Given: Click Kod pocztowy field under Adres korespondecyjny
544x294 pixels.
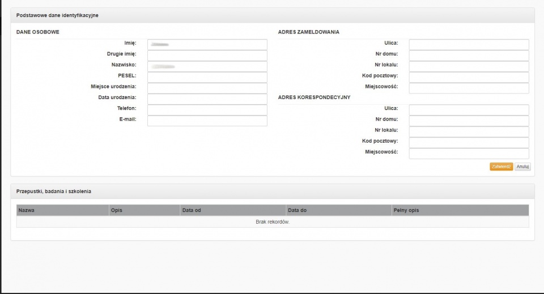Looking at the screenshot, I should pos(469,143).
